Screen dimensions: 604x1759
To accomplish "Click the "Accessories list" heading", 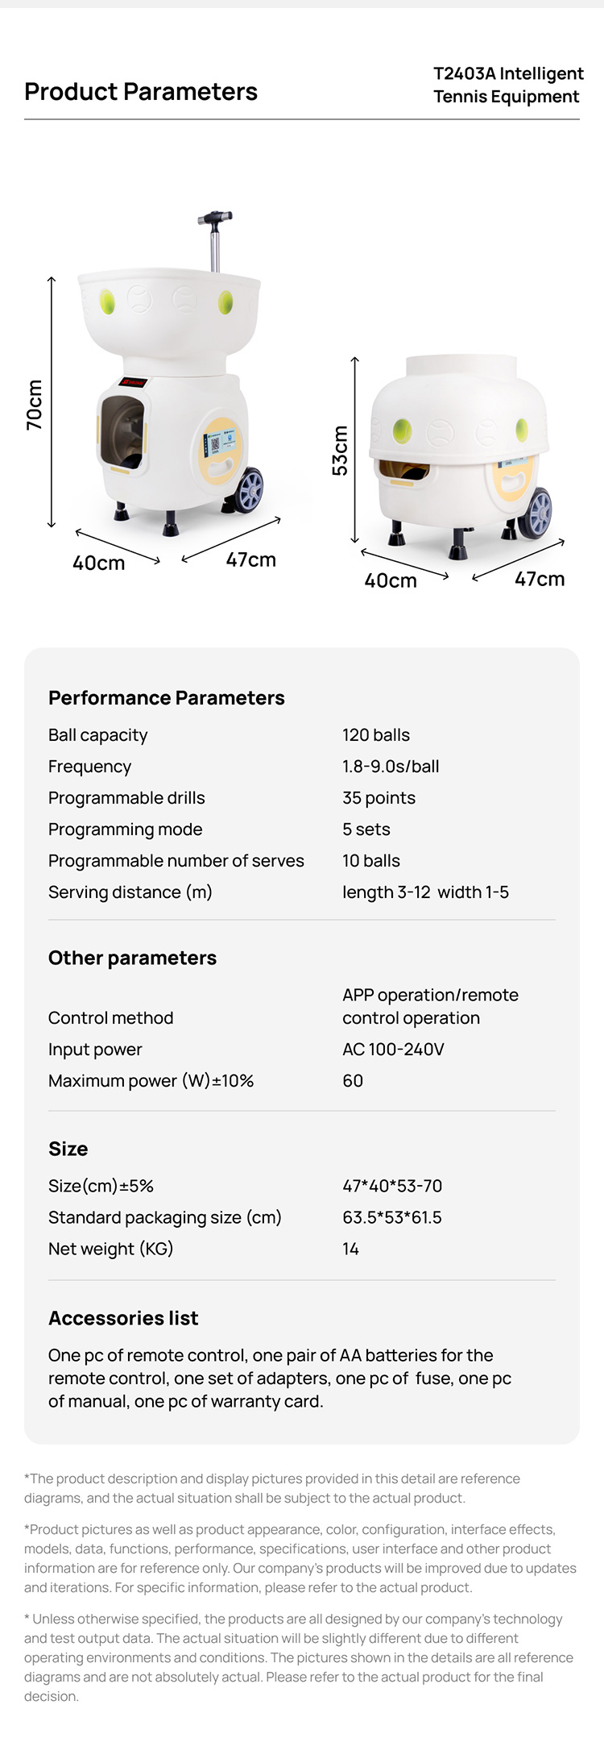I will [123, 1318].
